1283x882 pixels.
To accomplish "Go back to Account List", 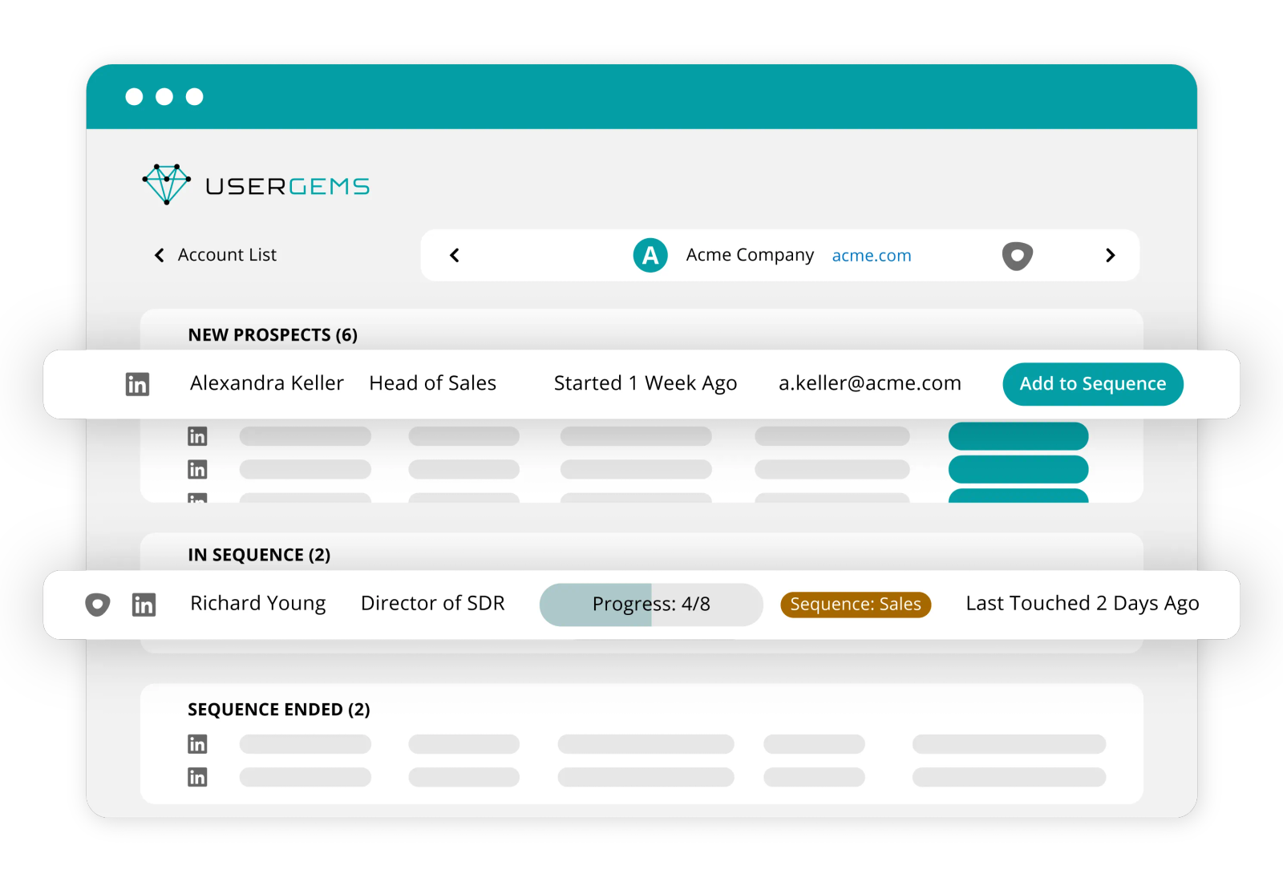I will click(227, 255).
